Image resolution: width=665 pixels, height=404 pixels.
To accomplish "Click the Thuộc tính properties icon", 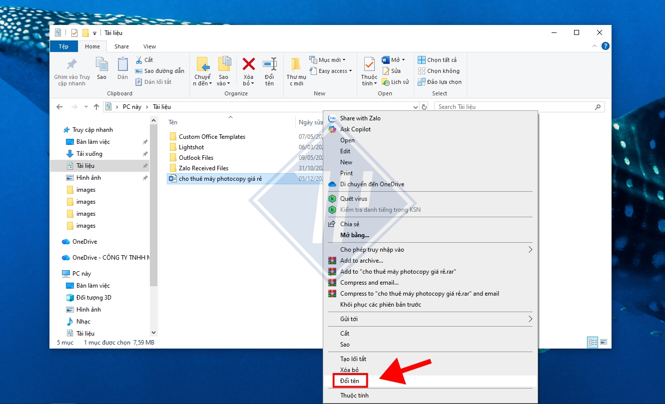I will click(369, 64).
